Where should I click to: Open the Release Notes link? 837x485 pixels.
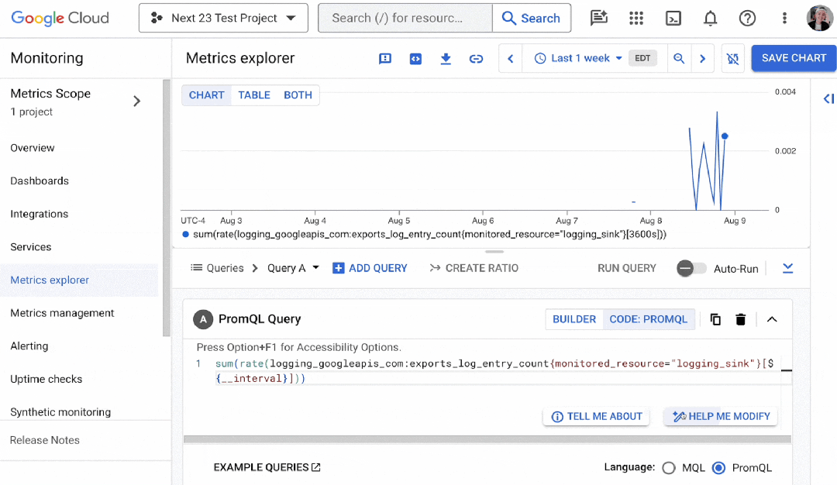pos(45,440)
